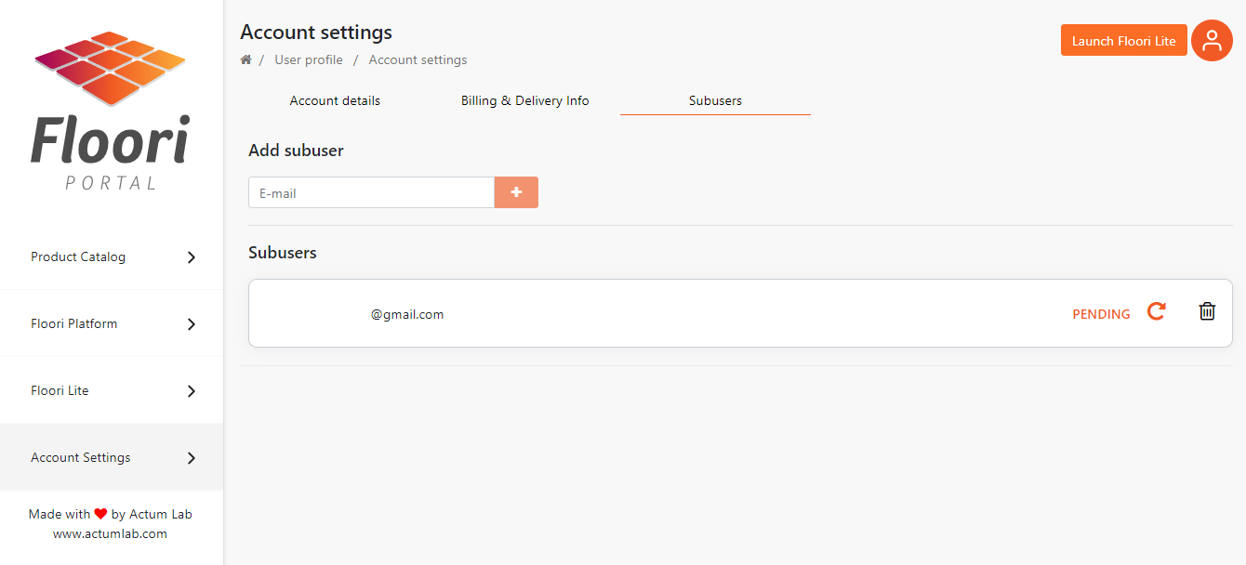Open the Floori Platform menu item
Screen dimensions: 1246x565
point(112,323)
